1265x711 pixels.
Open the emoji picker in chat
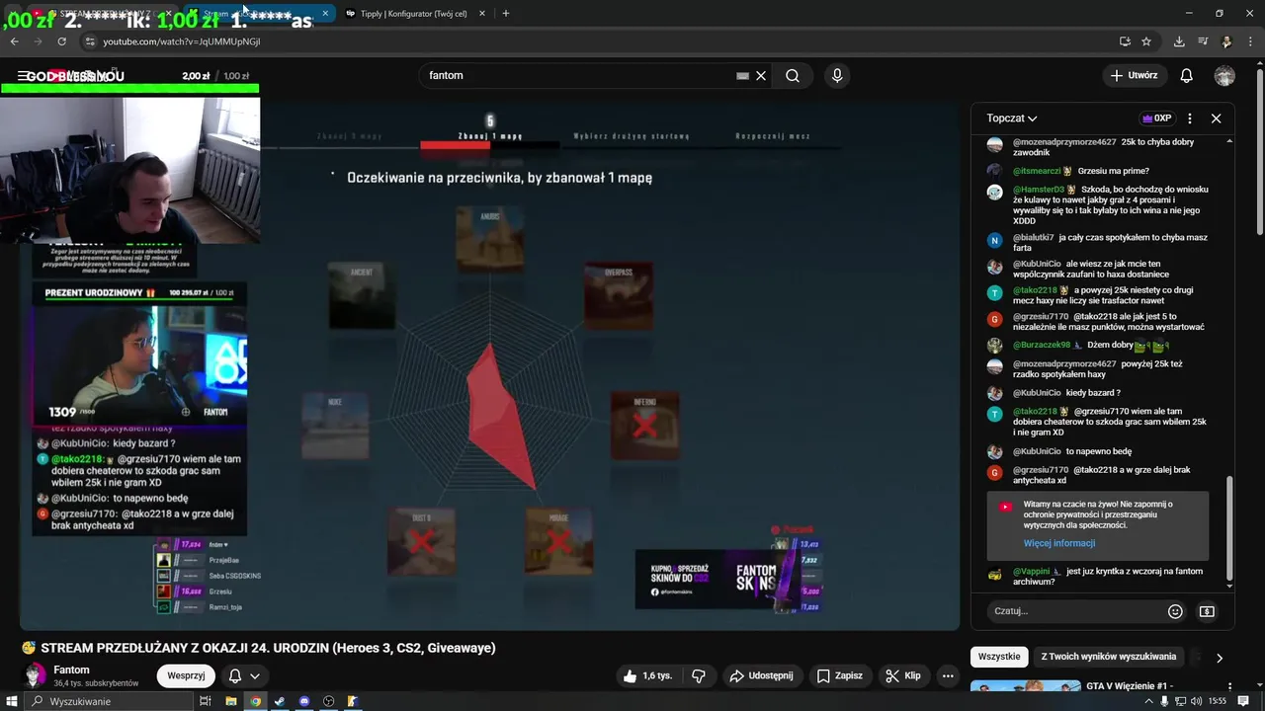tap(1175, 611)
